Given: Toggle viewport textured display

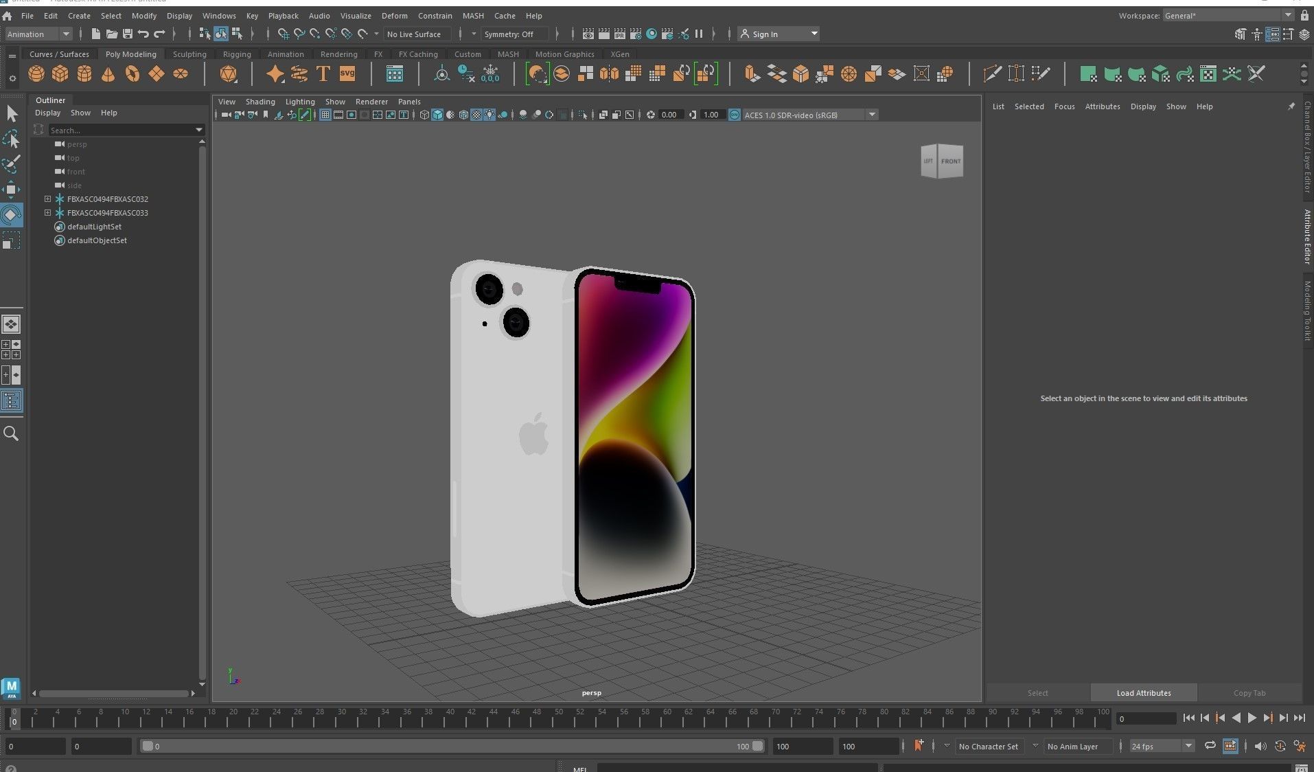Looking at the screenshot, I should point(476,115).
